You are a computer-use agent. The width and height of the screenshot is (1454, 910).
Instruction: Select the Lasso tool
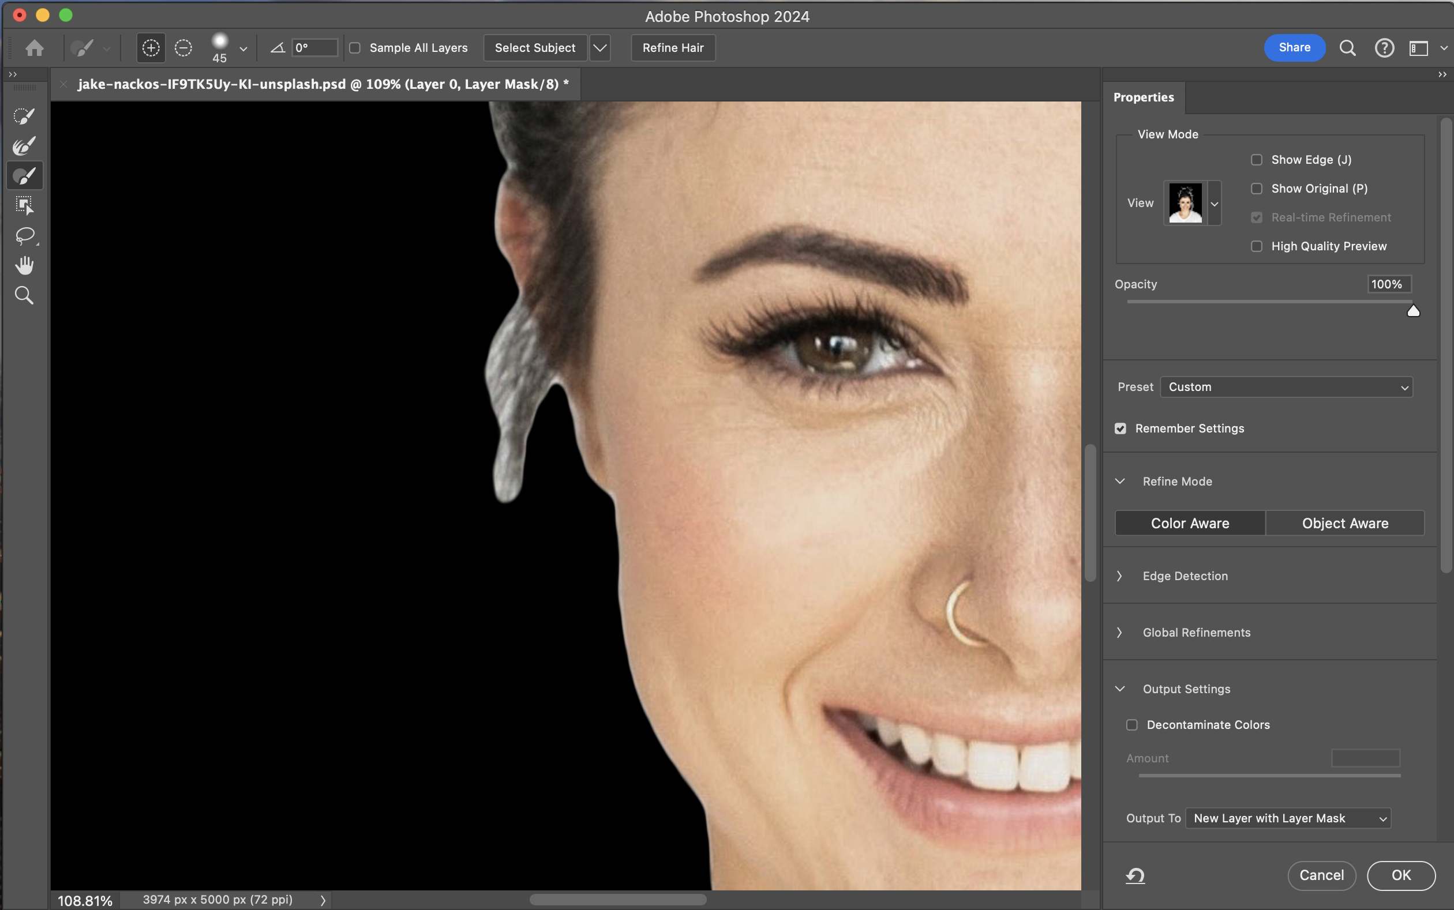[24, 235]
